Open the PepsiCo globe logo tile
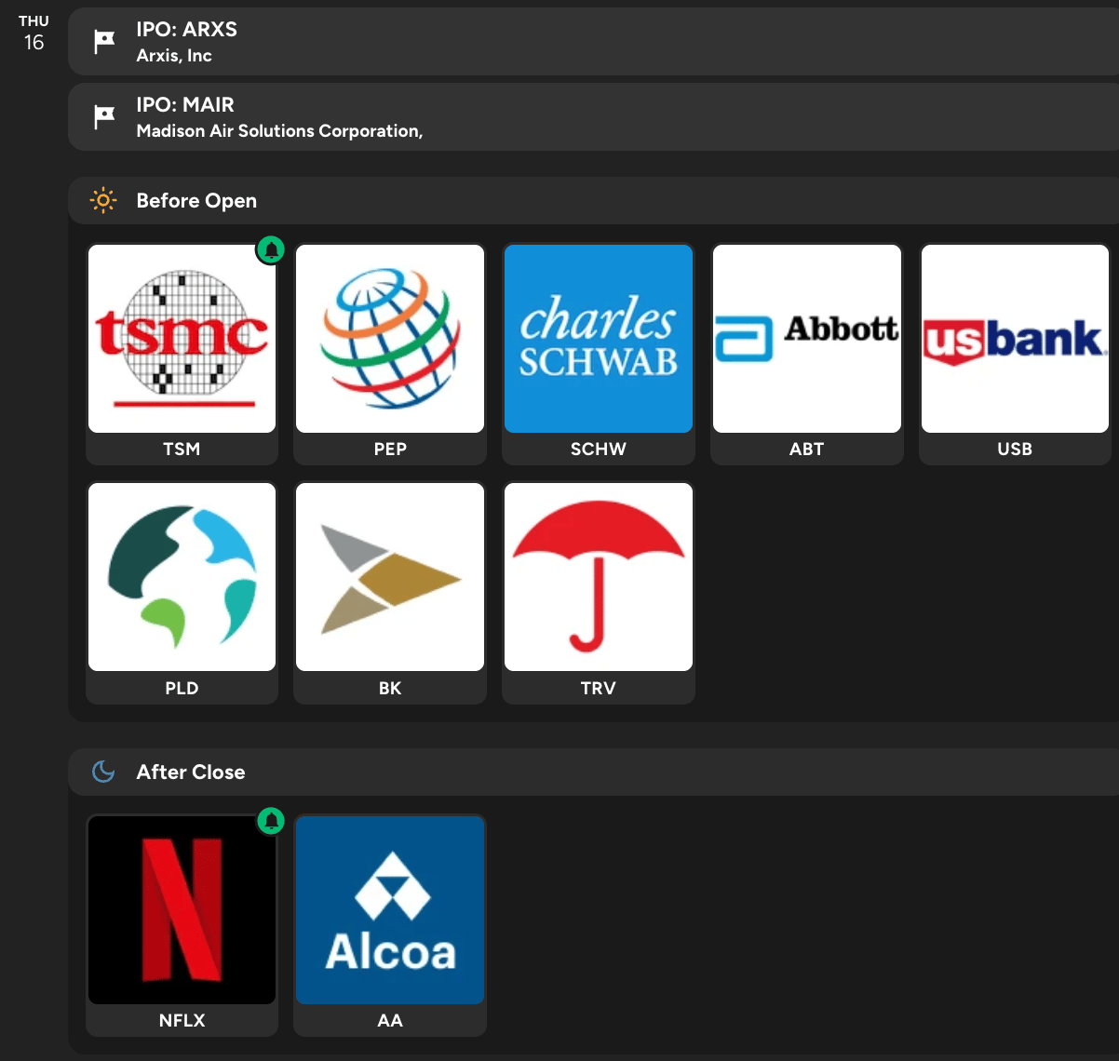Image resolution: width=1119 pixels, height=1061 pixels. (x=390, y=339)
